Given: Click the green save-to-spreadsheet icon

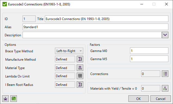Looking at the screenshot, I should [14, 99].
